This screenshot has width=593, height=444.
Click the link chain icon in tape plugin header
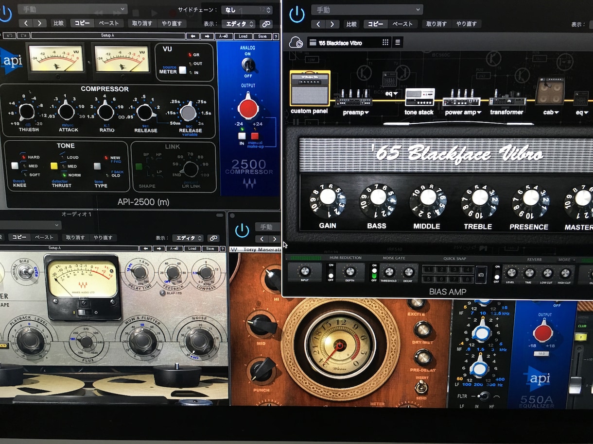click(x=213, y=238)
